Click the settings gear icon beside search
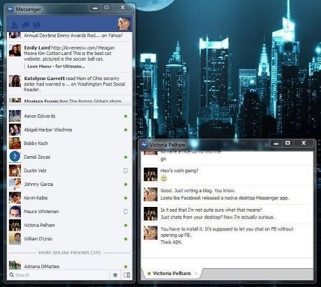The image size is (321, 287). [115, 275]
